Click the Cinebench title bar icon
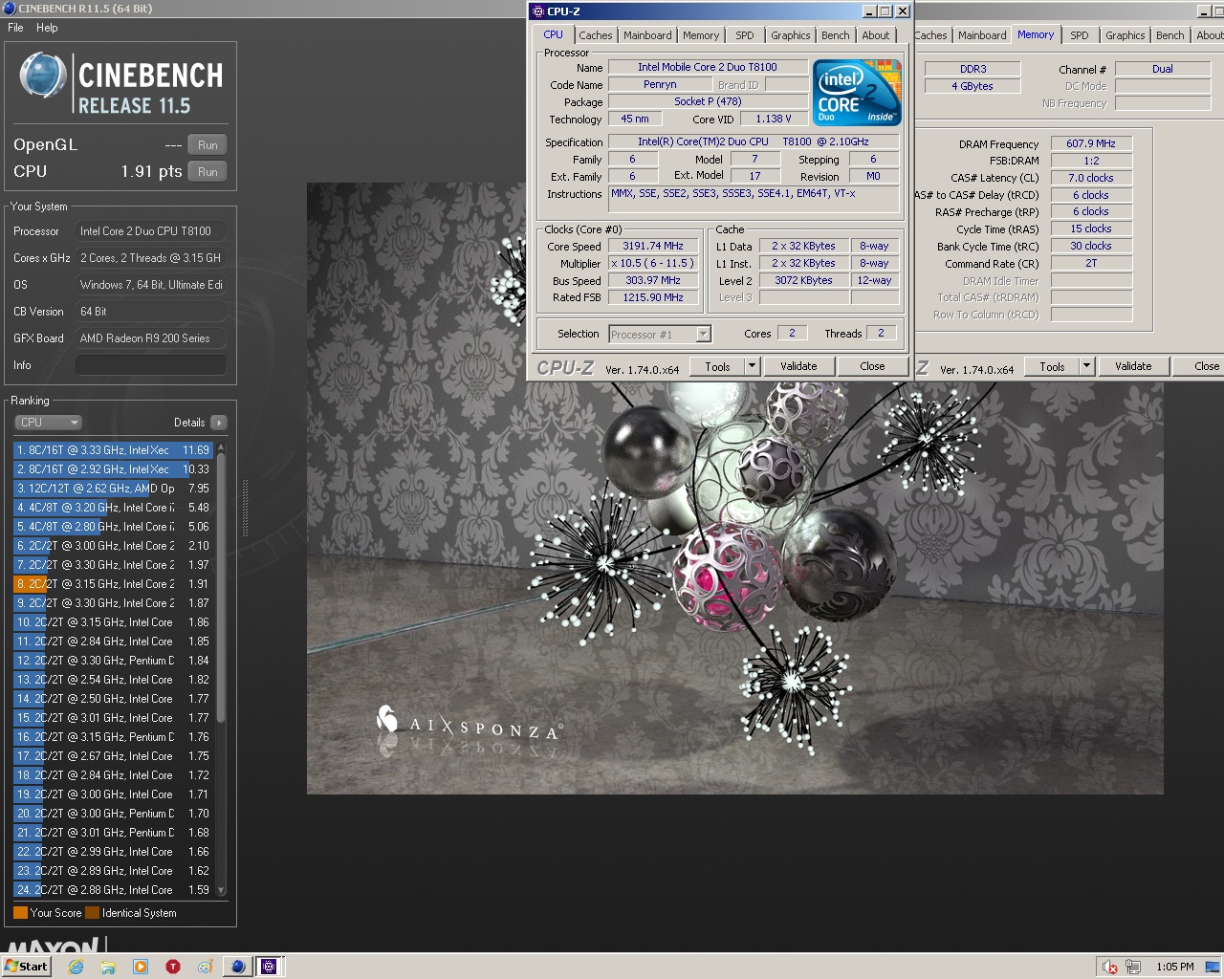 coord(9,9)
